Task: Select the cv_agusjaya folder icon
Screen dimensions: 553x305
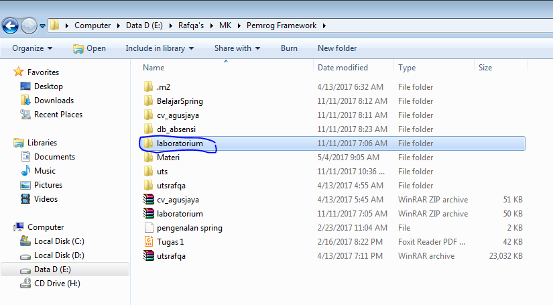Action: tap(149, 115)
